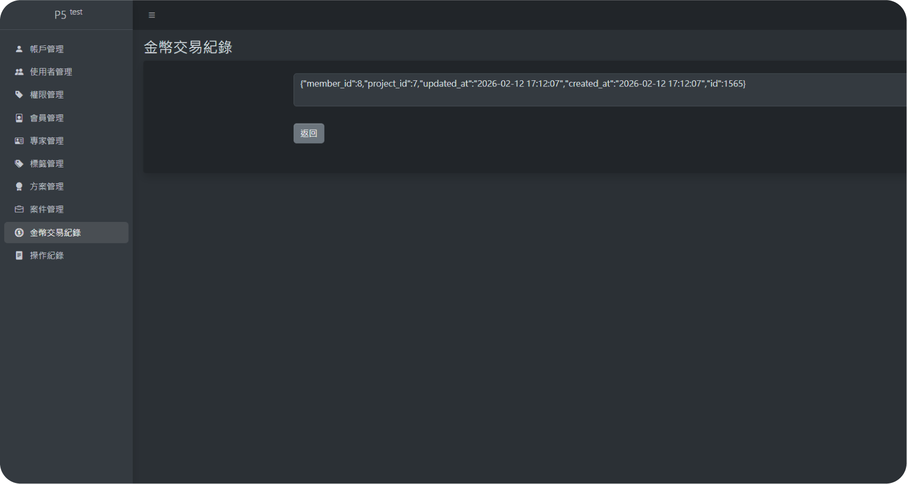Click the briefcase icon beside 案件管理
The width and height of the screenshot is (907, 484).
pos(19,210)
